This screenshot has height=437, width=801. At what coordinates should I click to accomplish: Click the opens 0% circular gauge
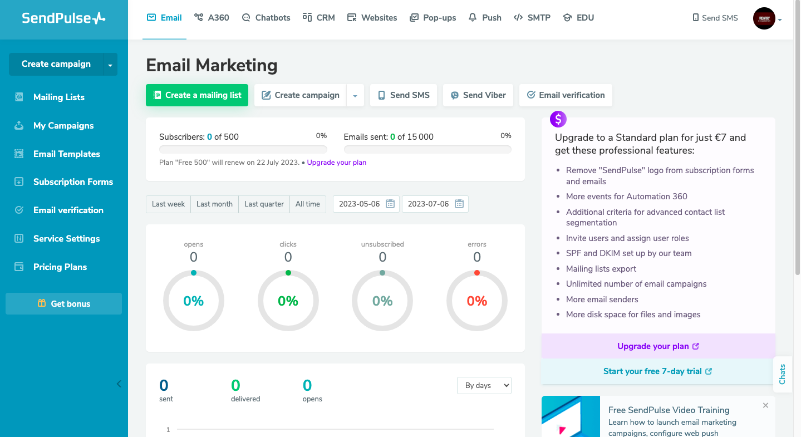(194, 301)
